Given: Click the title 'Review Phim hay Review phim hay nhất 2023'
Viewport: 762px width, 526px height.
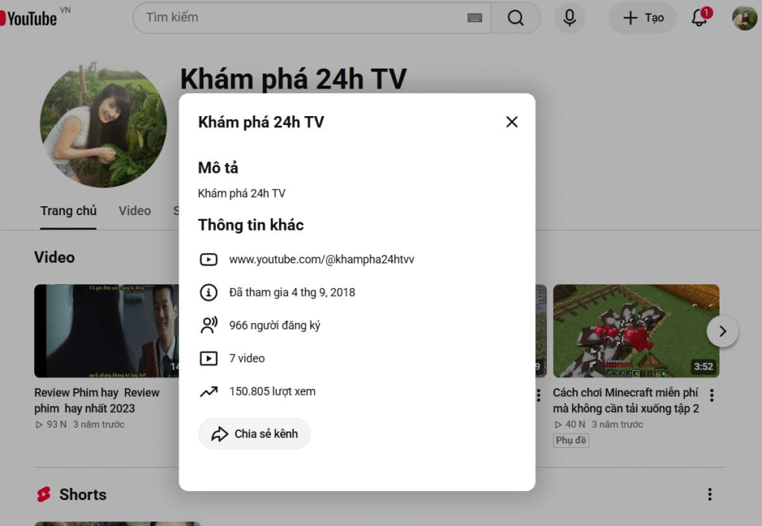Looking at the screenshot, I should [x=97, y=401].
